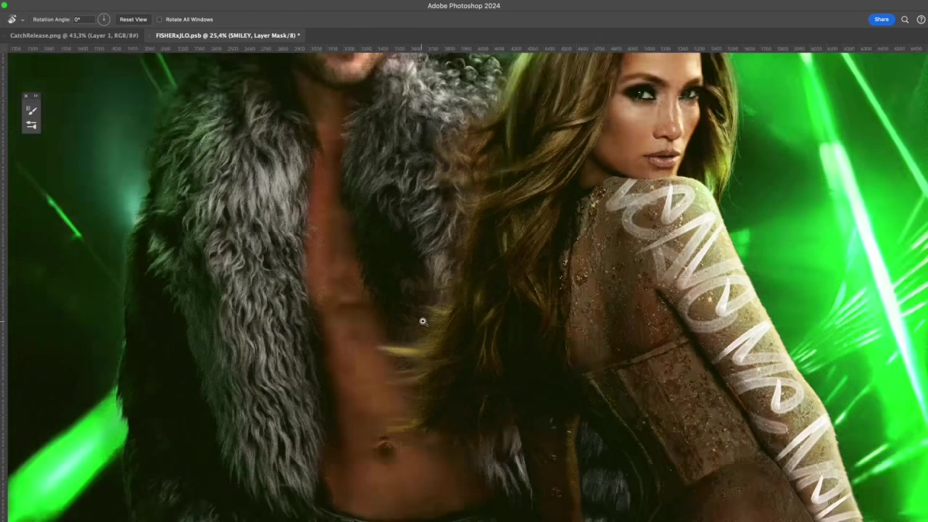Switch to CatchRelease.png document tab
This screenshot has width=928, height=522.
click(74, 36)
